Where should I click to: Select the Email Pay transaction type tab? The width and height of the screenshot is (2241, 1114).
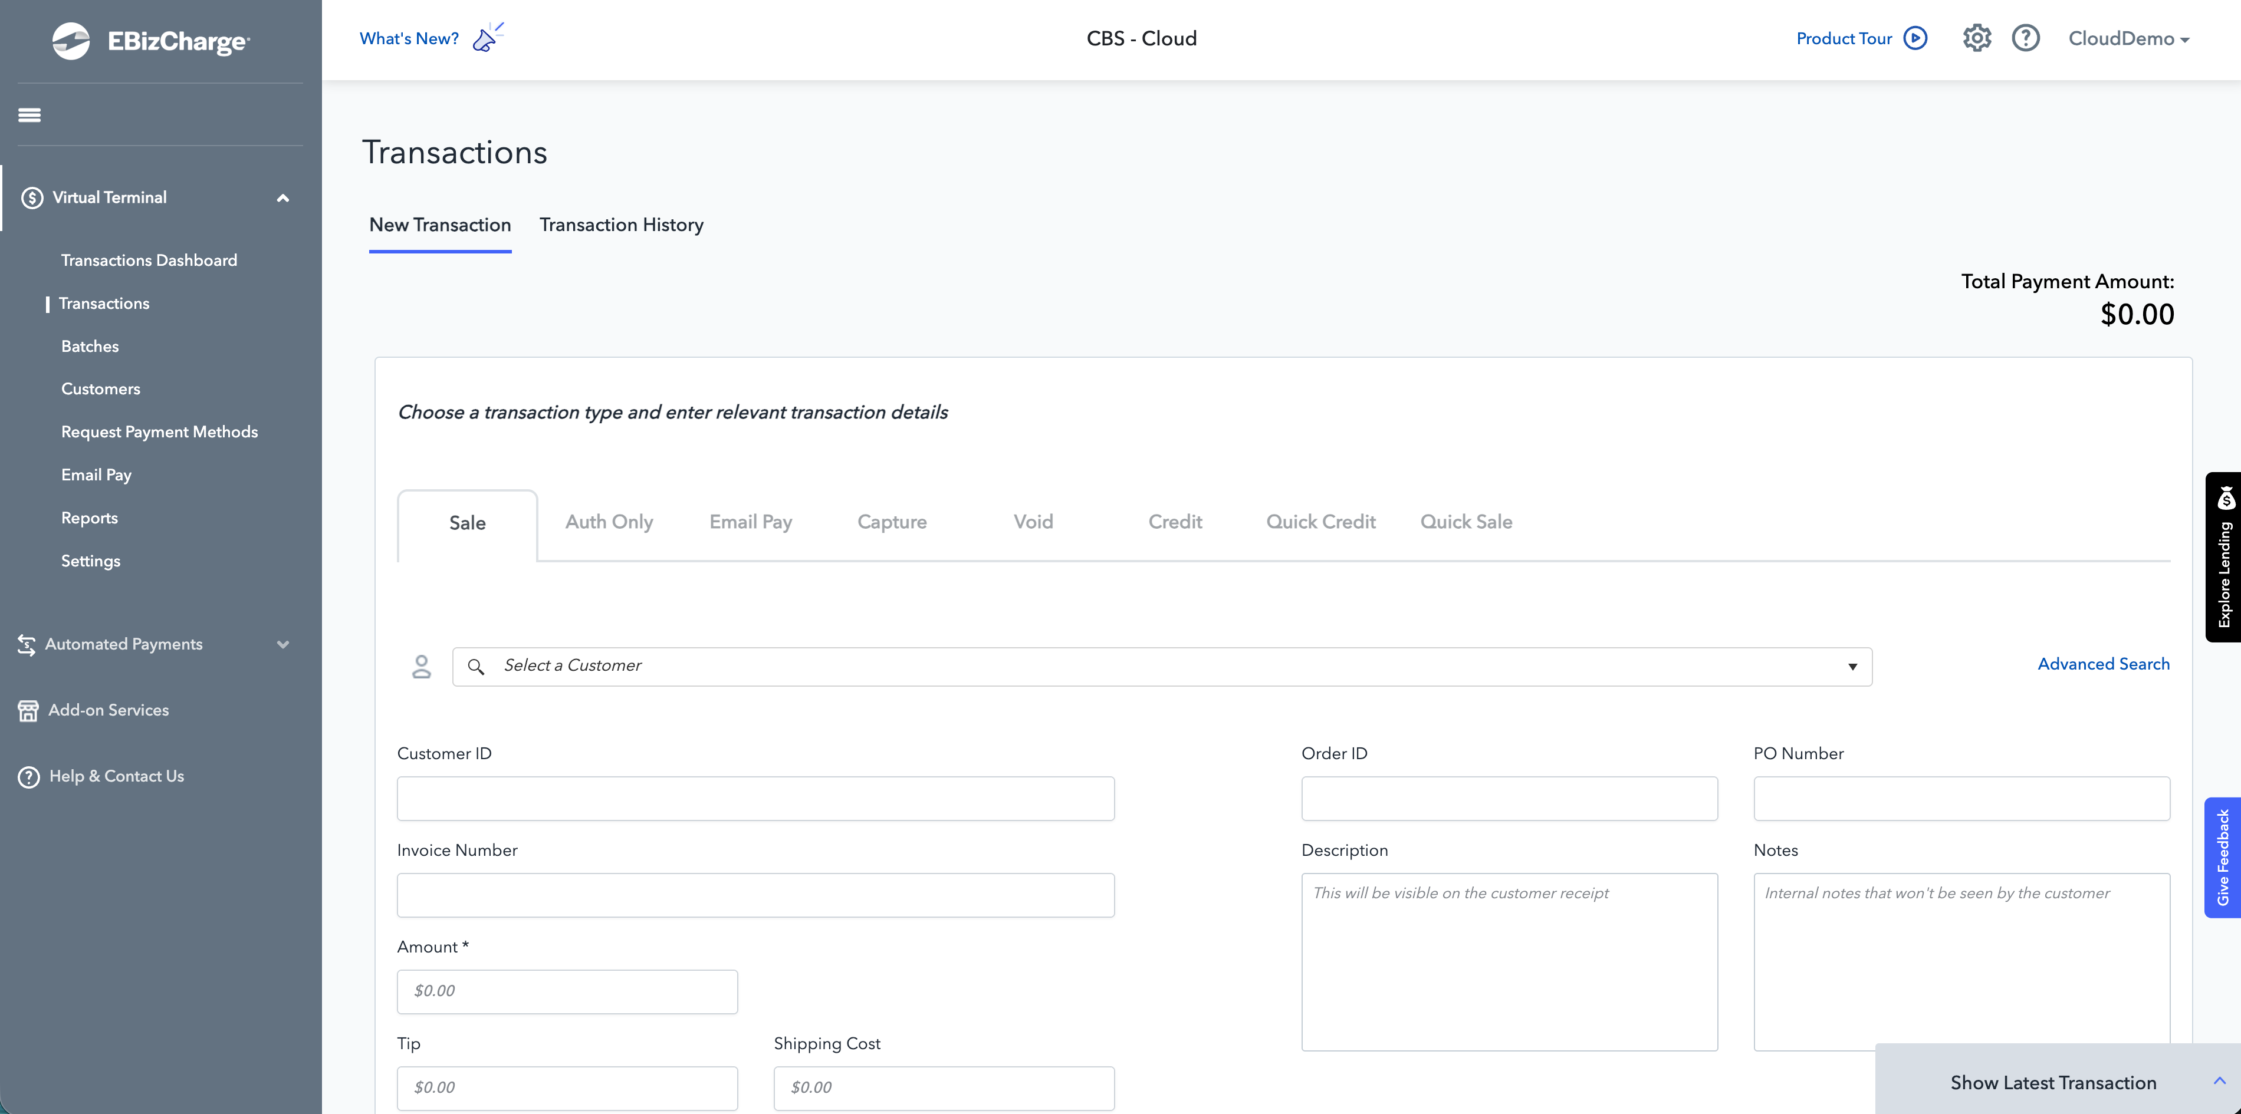[751, 522]
